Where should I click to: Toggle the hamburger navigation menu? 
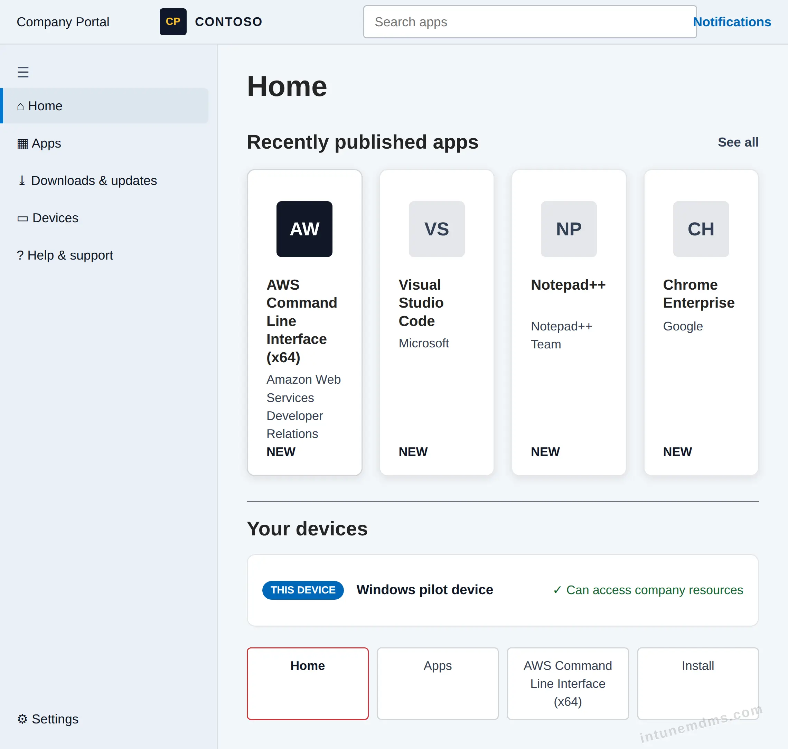coord(23,72)
